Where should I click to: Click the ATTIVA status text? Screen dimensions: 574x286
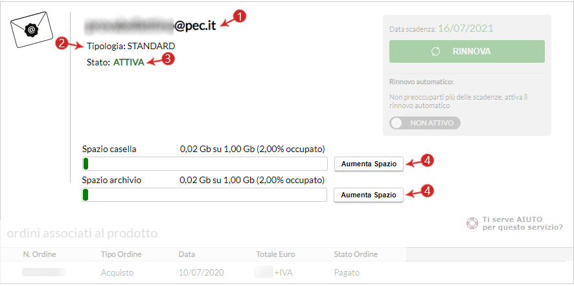point(128,62)
